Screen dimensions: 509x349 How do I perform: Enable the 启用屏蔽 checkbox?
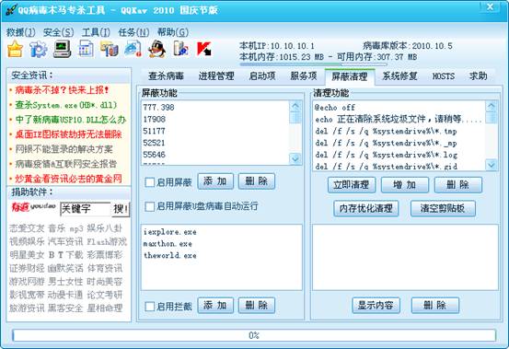(150, 182)
